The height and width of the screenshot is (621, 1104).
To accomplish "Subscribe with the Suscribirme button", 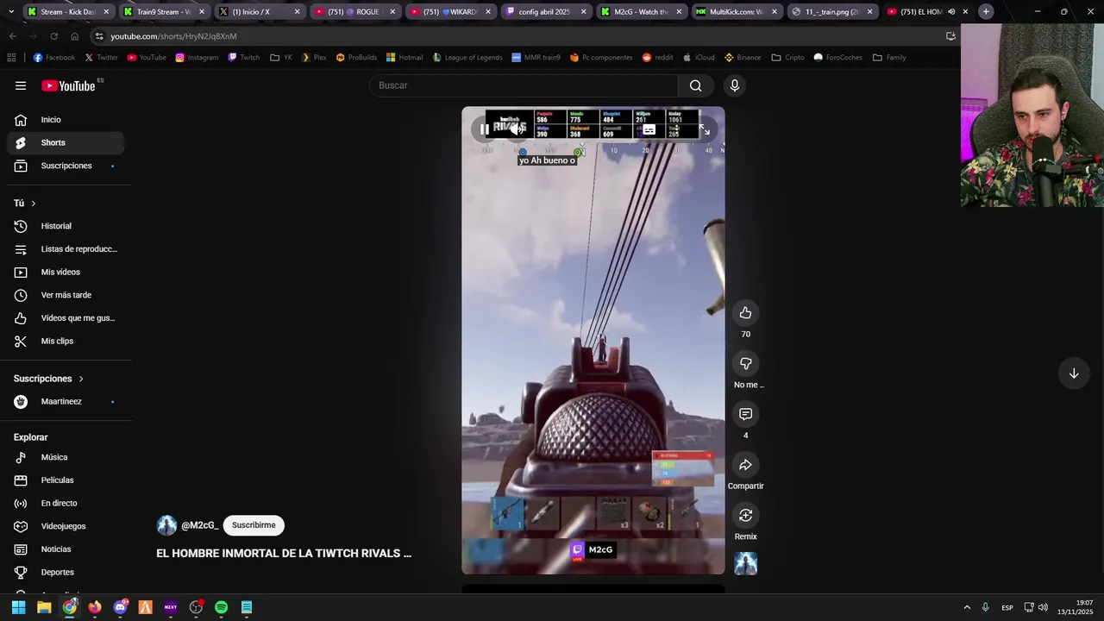I will (254, 525).
